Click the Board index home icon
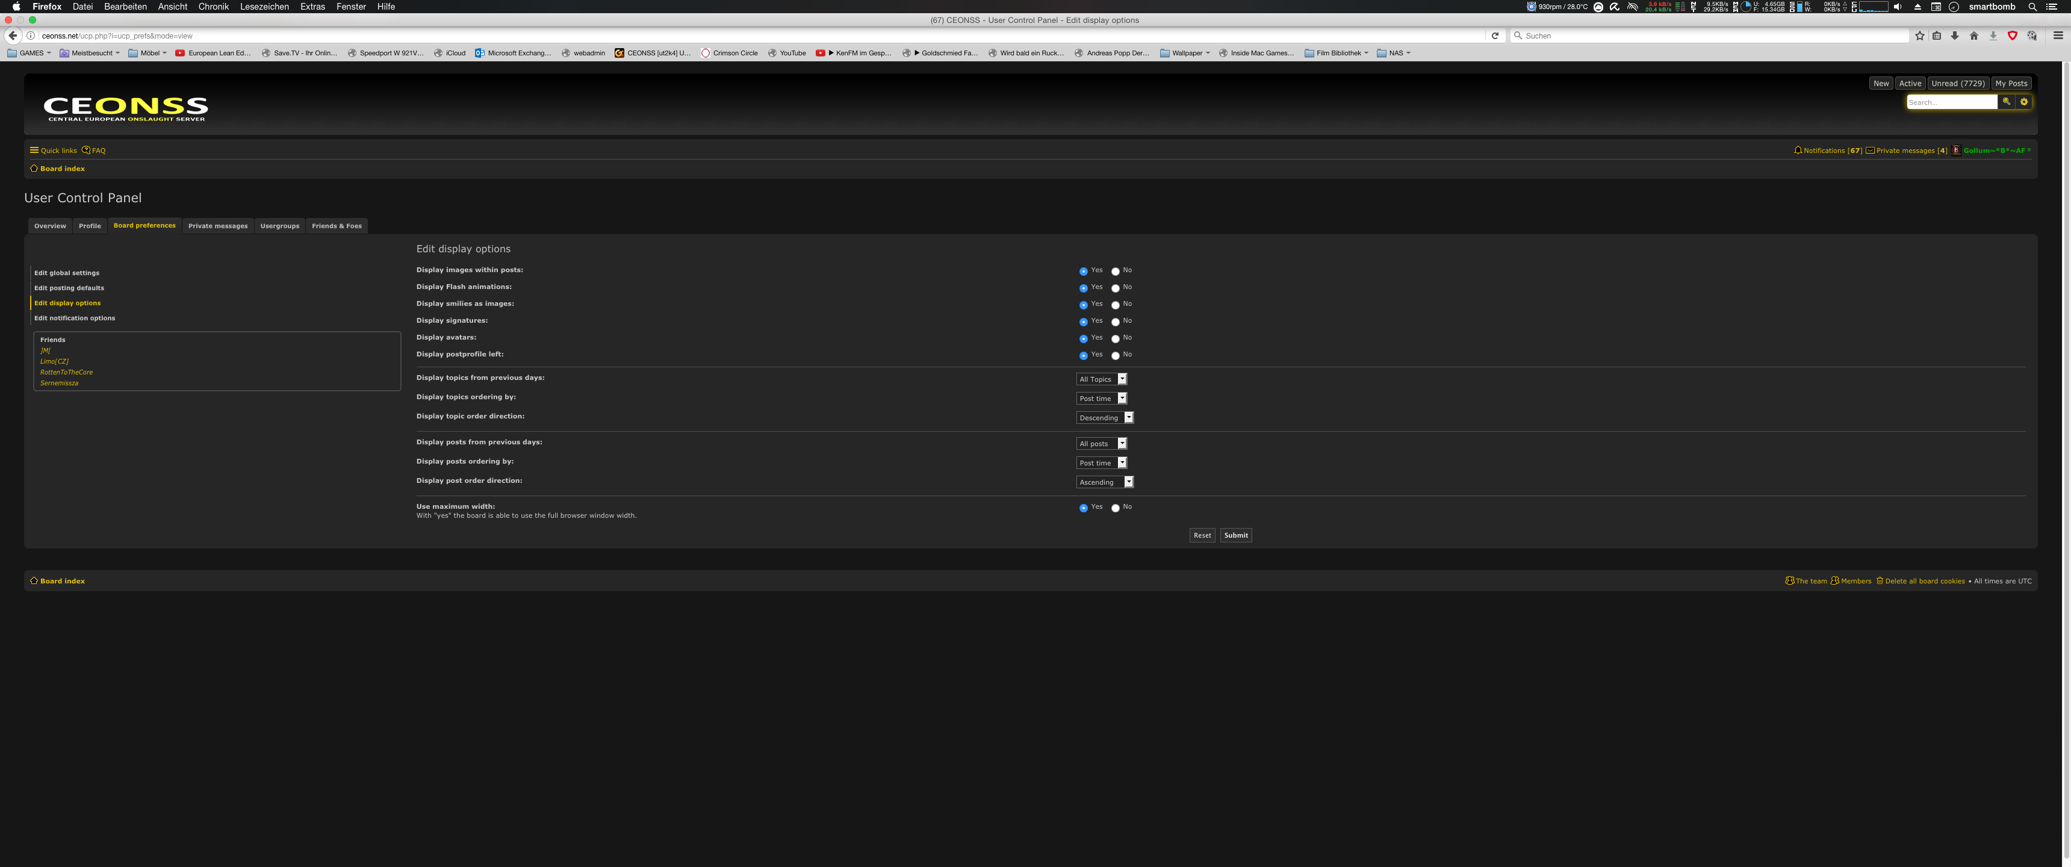The width and height of the screenshot is (2071, 867). tap(34, 168)
